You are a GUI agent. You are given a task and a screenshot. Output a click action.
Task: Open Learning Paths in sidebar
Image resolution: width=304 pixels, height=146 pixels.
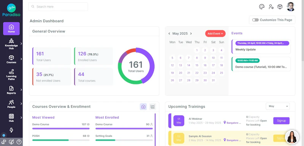11,75
